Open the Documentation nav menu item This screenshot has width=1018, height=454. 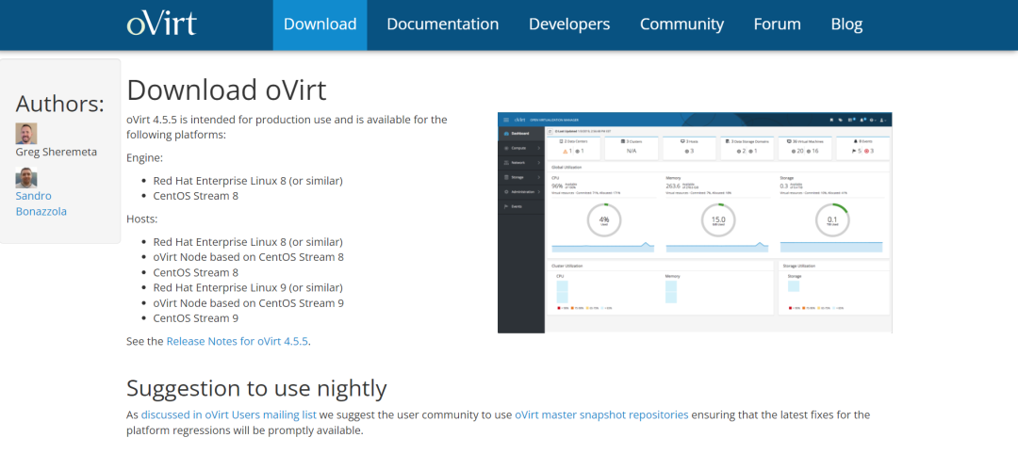(x=442, y=24)
